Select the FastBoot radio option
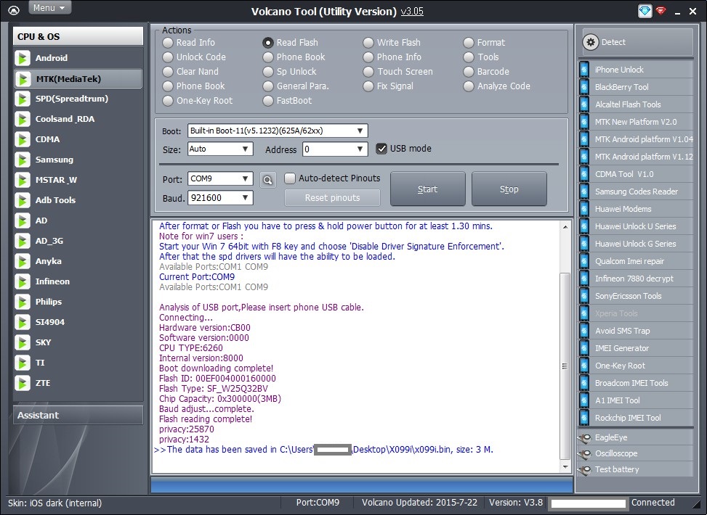The width and height of the screenshot is (707, 515). (268, 101)
